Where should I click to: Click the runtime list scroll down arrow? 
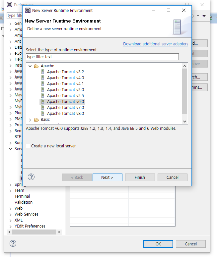(184, 121)
